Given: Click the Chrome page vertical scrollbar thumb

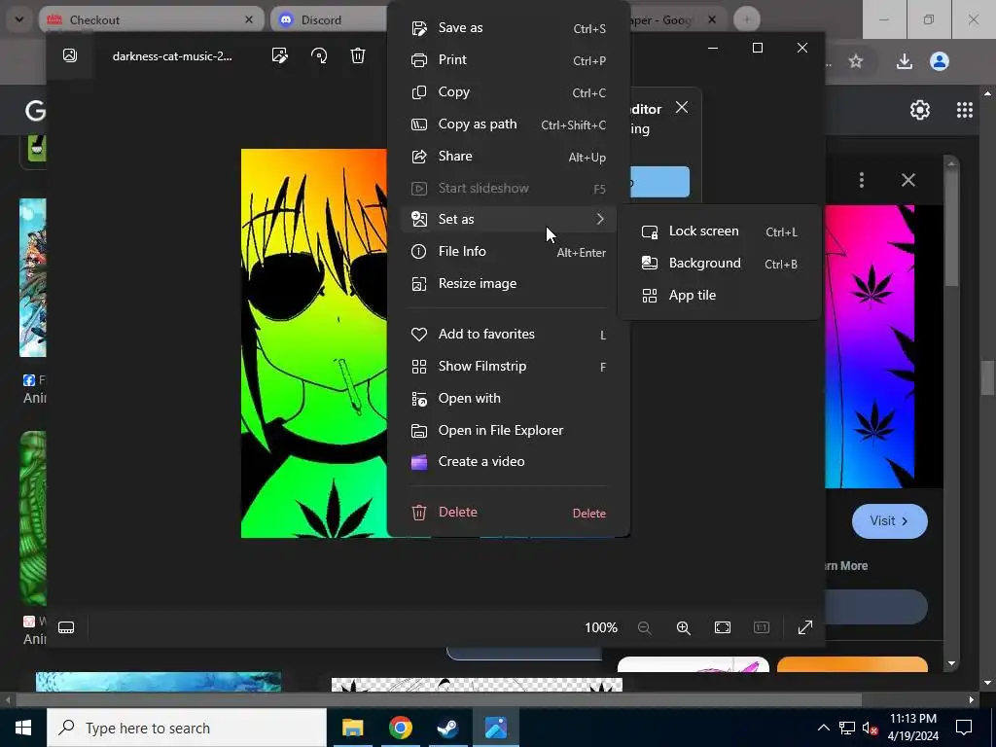Looking at the screenshot, I should click(x=987, y=378).
